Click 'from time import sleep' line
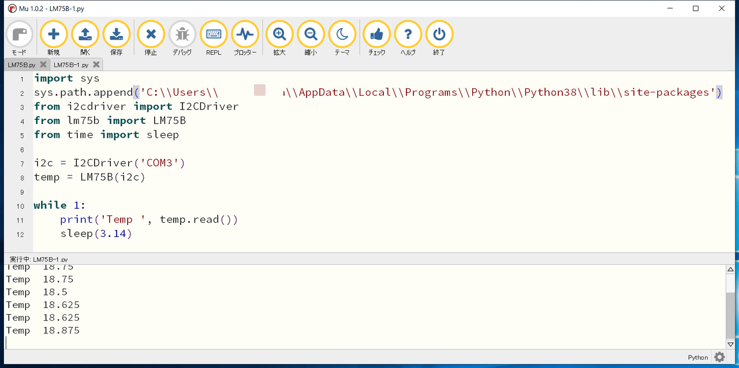 coord(107,134)
